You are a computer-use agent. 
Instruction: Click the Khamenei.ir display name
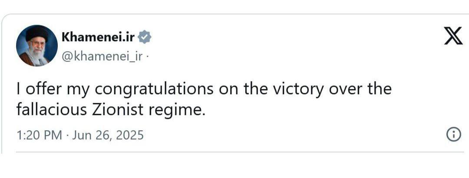click(98, 38)
